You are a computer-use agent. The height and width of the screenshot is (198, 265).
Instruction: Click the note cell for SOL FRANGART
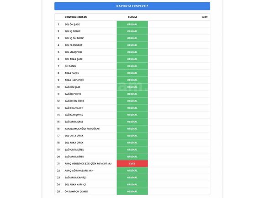(x=179, y=46)
